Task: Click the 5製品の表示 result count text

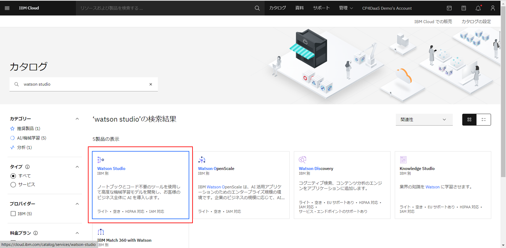Action: (106, 139)
